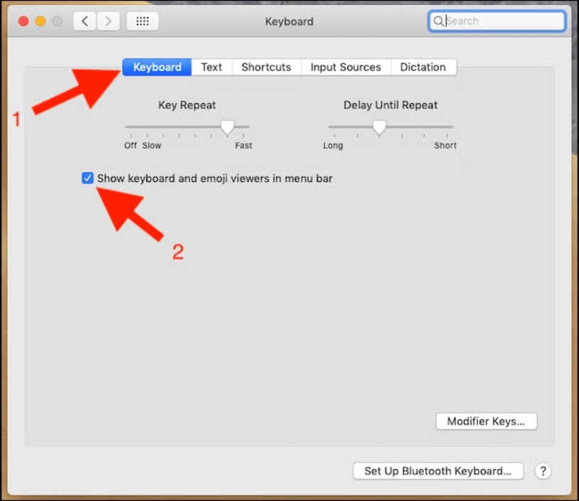This screenshot has width=579, height=501.
Task: Switch to the Input Sources tab
Action: (x=346, y=67)
